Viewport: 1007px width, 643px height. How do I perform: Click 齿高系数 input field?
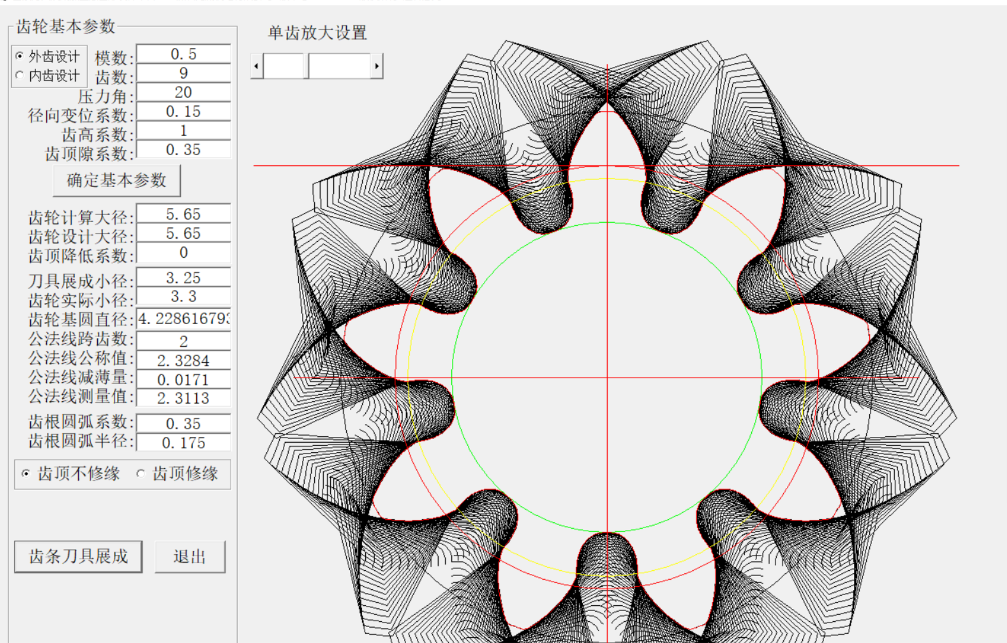pyautogui.click(x=183, y=130)
